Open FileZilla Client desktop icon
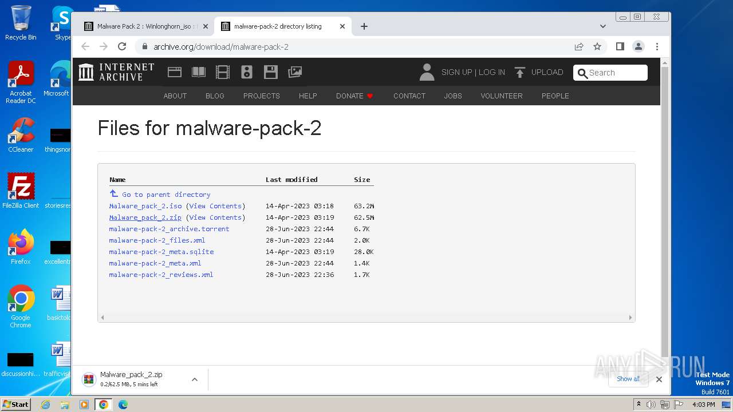The width and height of the screenshot is (733, 412). tap(21, 191)
